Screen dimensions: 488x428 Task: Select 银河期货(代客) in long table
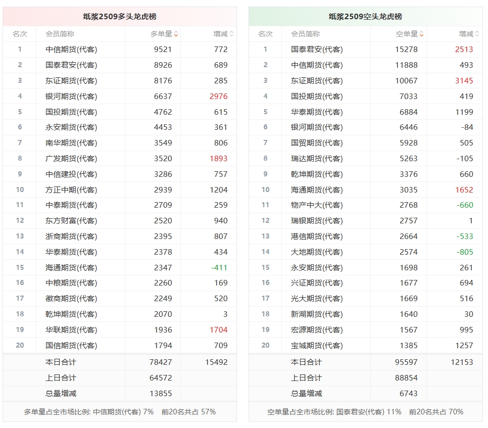click(71, 96)
